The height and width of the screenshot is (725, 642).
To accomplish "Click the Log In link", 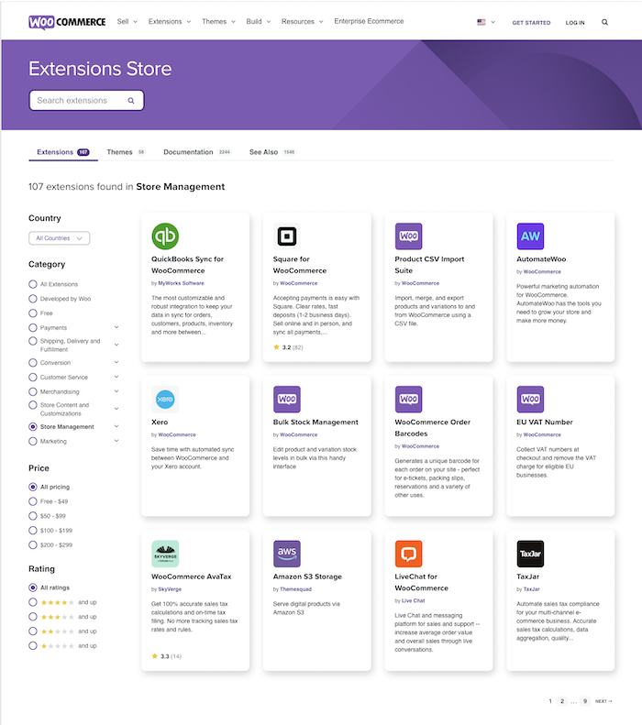I will (x=575, y=22).
